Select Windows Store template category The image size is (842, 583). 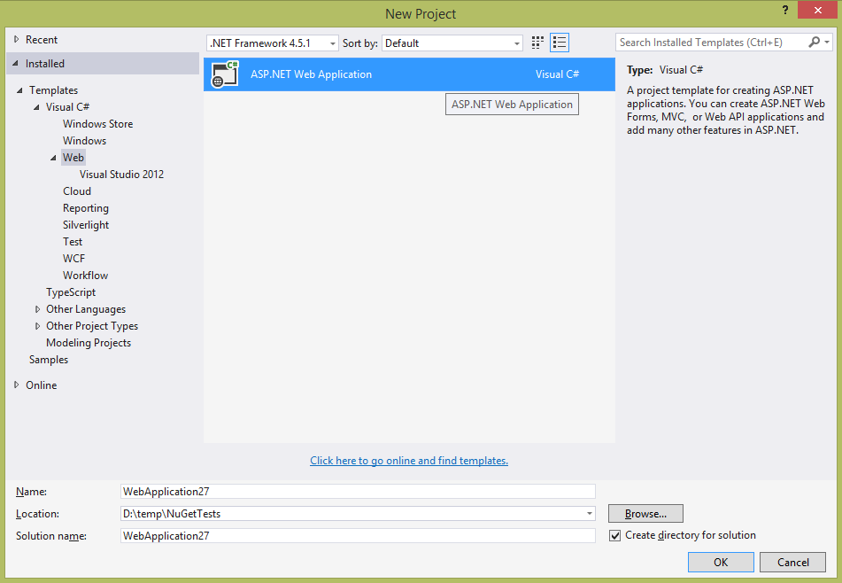click(x=97, y=124)
